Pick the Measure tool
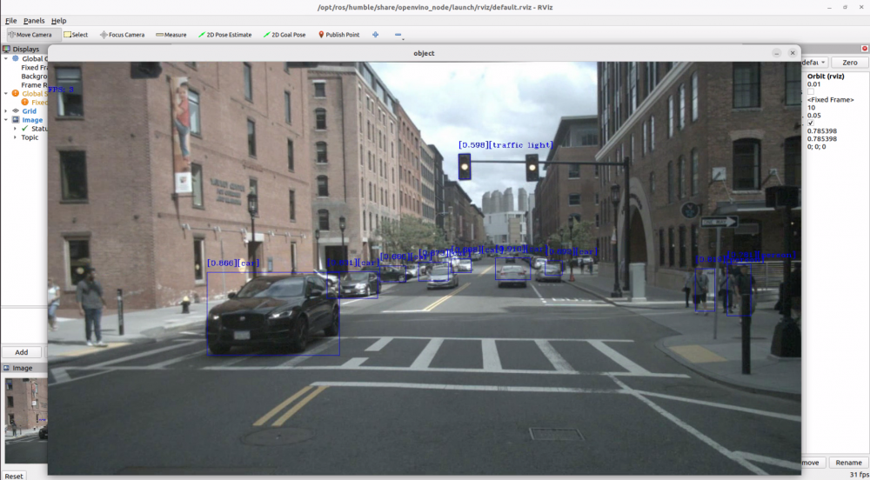This screenshot has width=870, height=480. (x=171, y=35)
